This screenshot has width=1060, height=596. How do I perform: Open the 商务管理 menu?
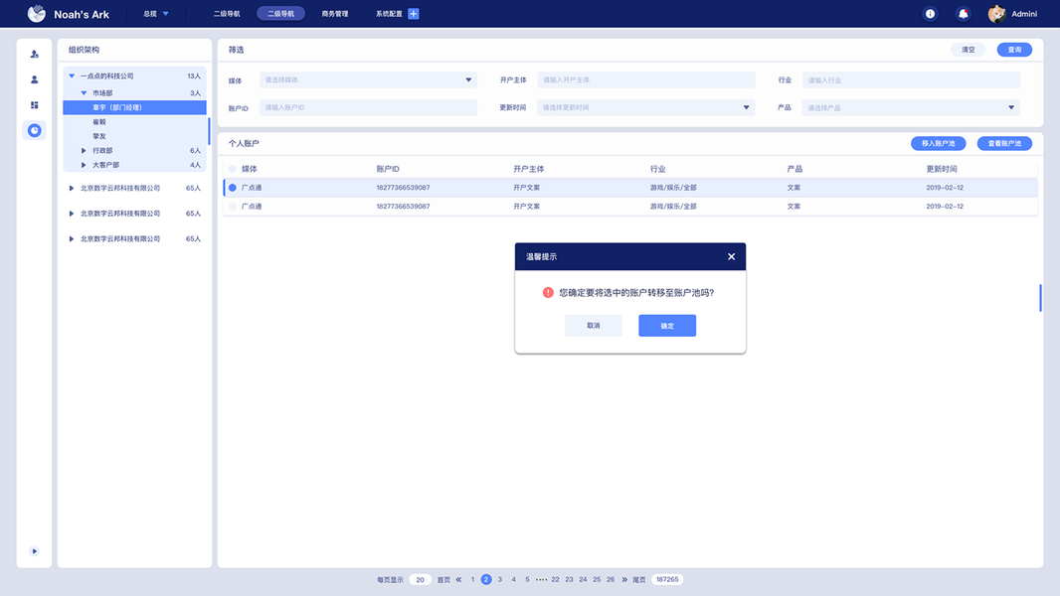pyautogui.click(x=335, y=14)
